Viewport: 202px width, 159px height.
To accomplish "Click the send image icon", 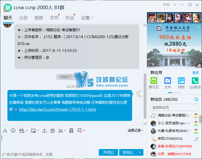I will 33,131.
